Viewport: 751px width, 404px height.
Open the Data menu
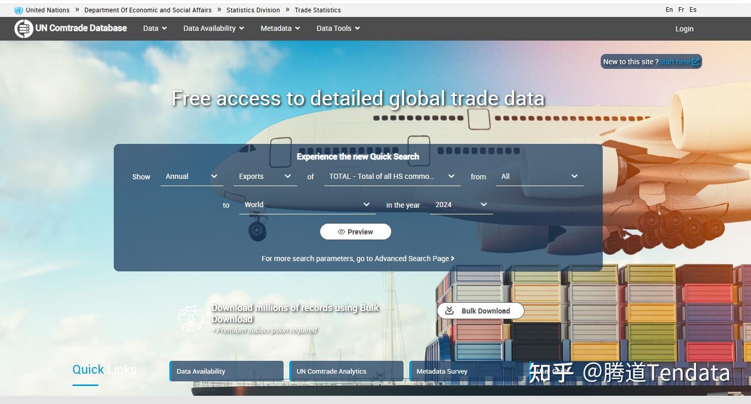[x=155, y=28]
